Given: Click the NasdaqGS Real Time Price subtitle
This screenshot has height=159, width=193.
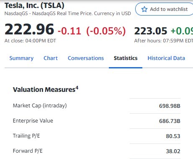Looking at the screenshot, I should tap(68, 13).
